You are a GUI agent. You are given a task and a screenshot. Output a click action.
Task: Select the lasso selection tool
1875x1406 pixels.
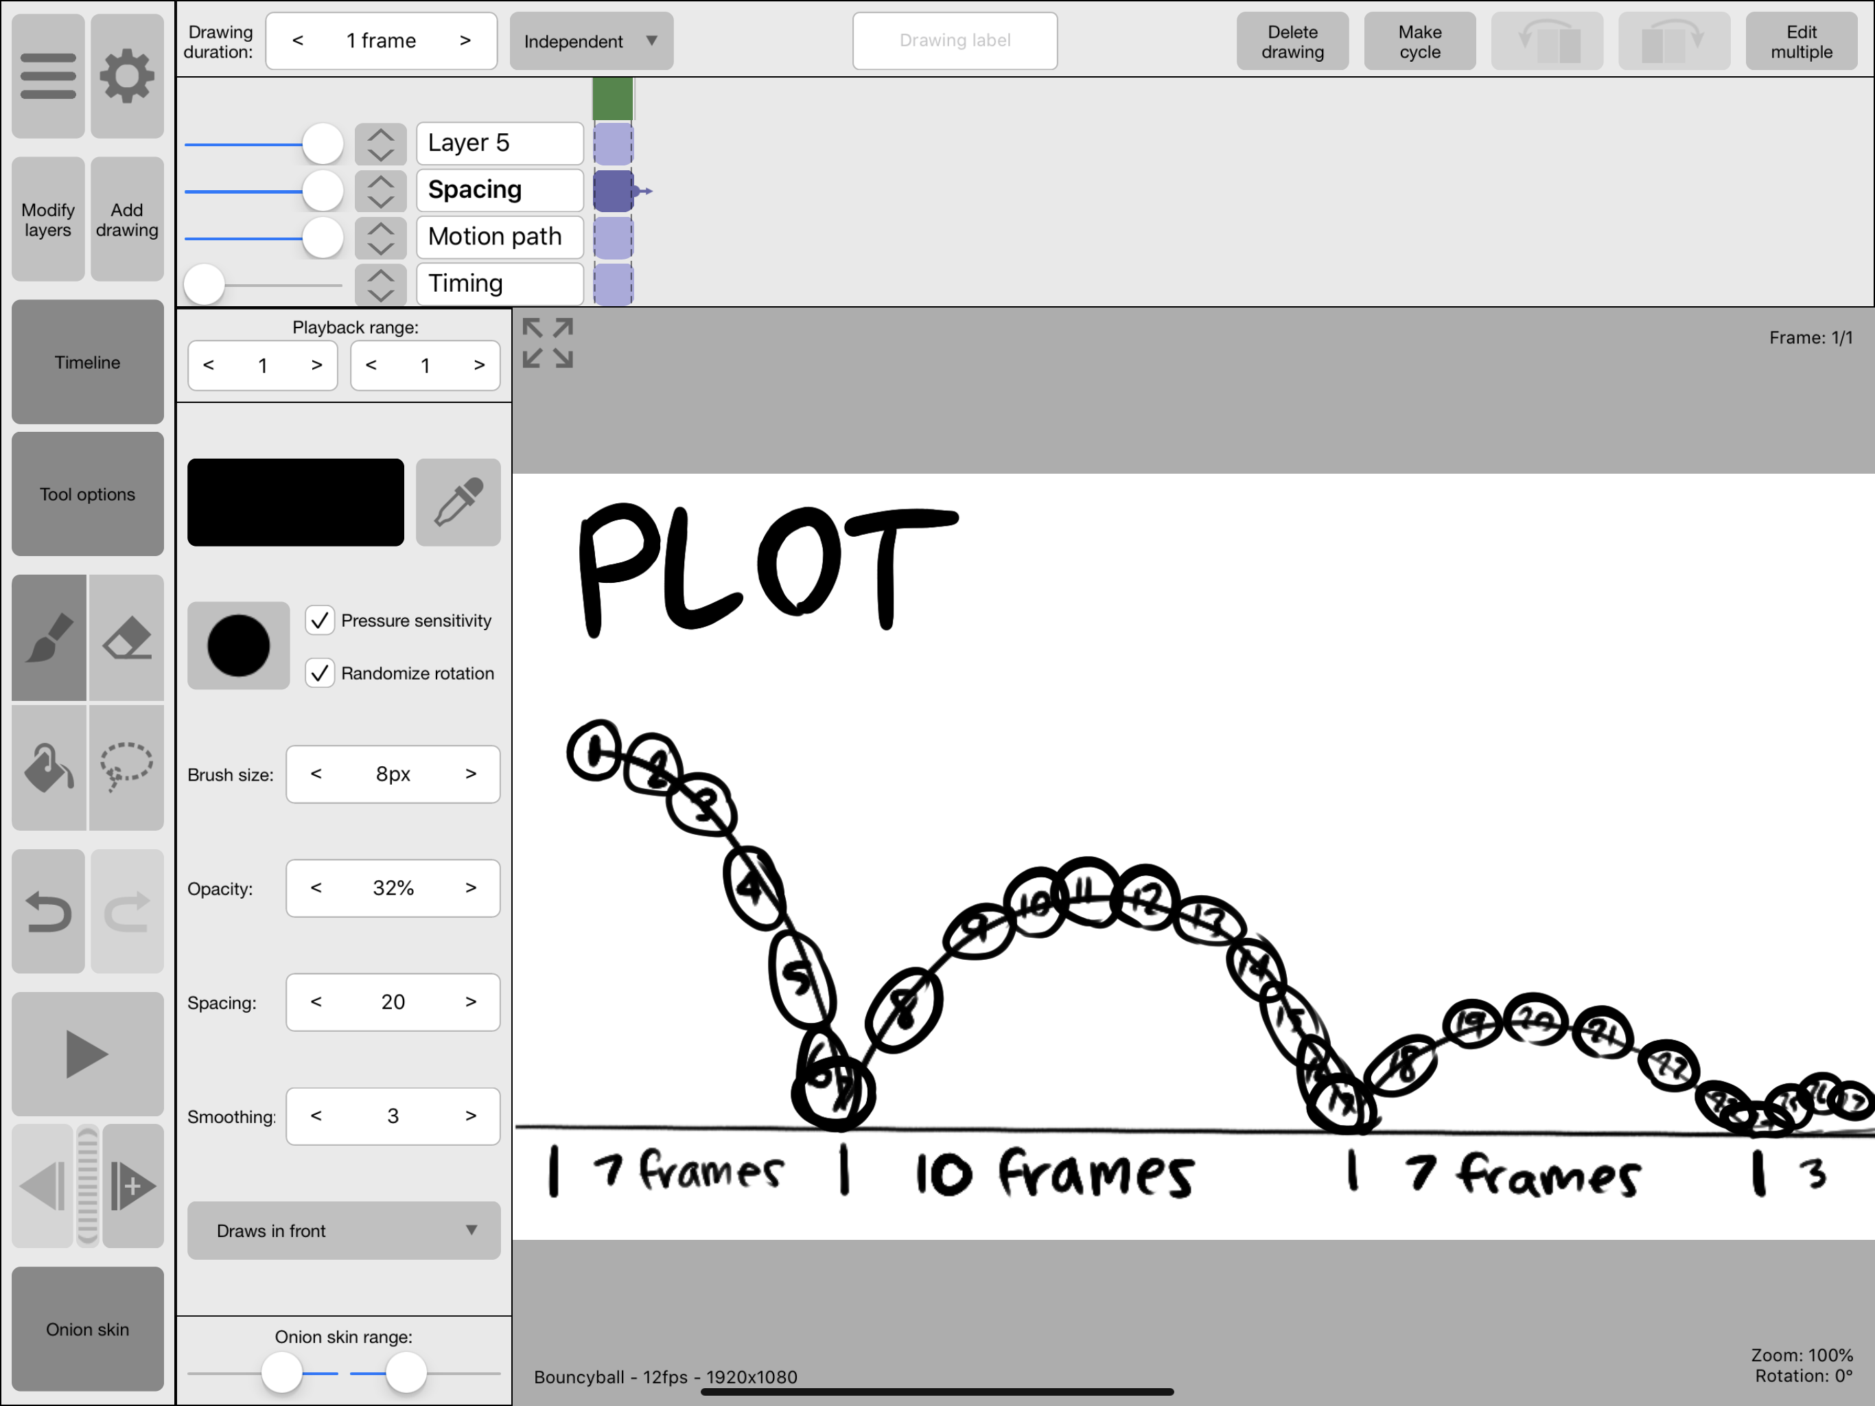[x=126, y=768]
